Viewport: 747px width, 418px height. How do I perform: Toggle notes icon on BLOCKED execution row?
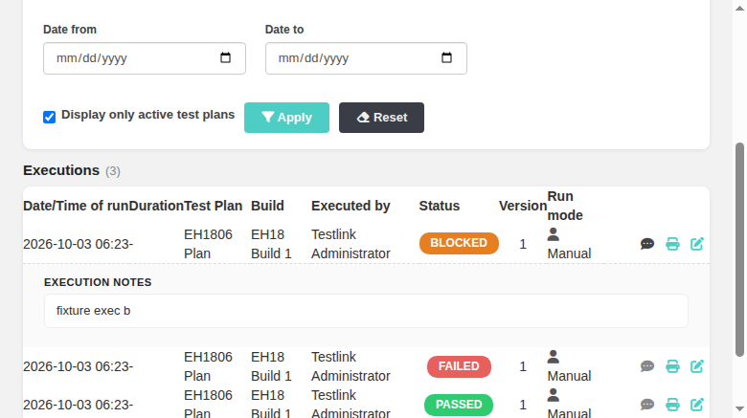click(x=647, y=244)
